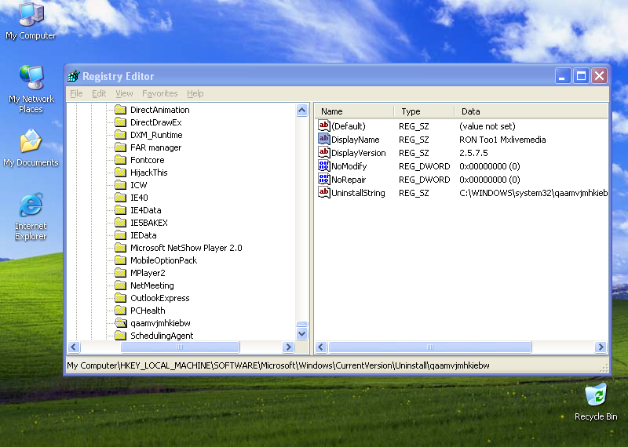The width and height of the screenshot is (628, 447).
Task: Select the SchedulingAgent registry key
Action: pyautogui.click(x=162, y=336)
